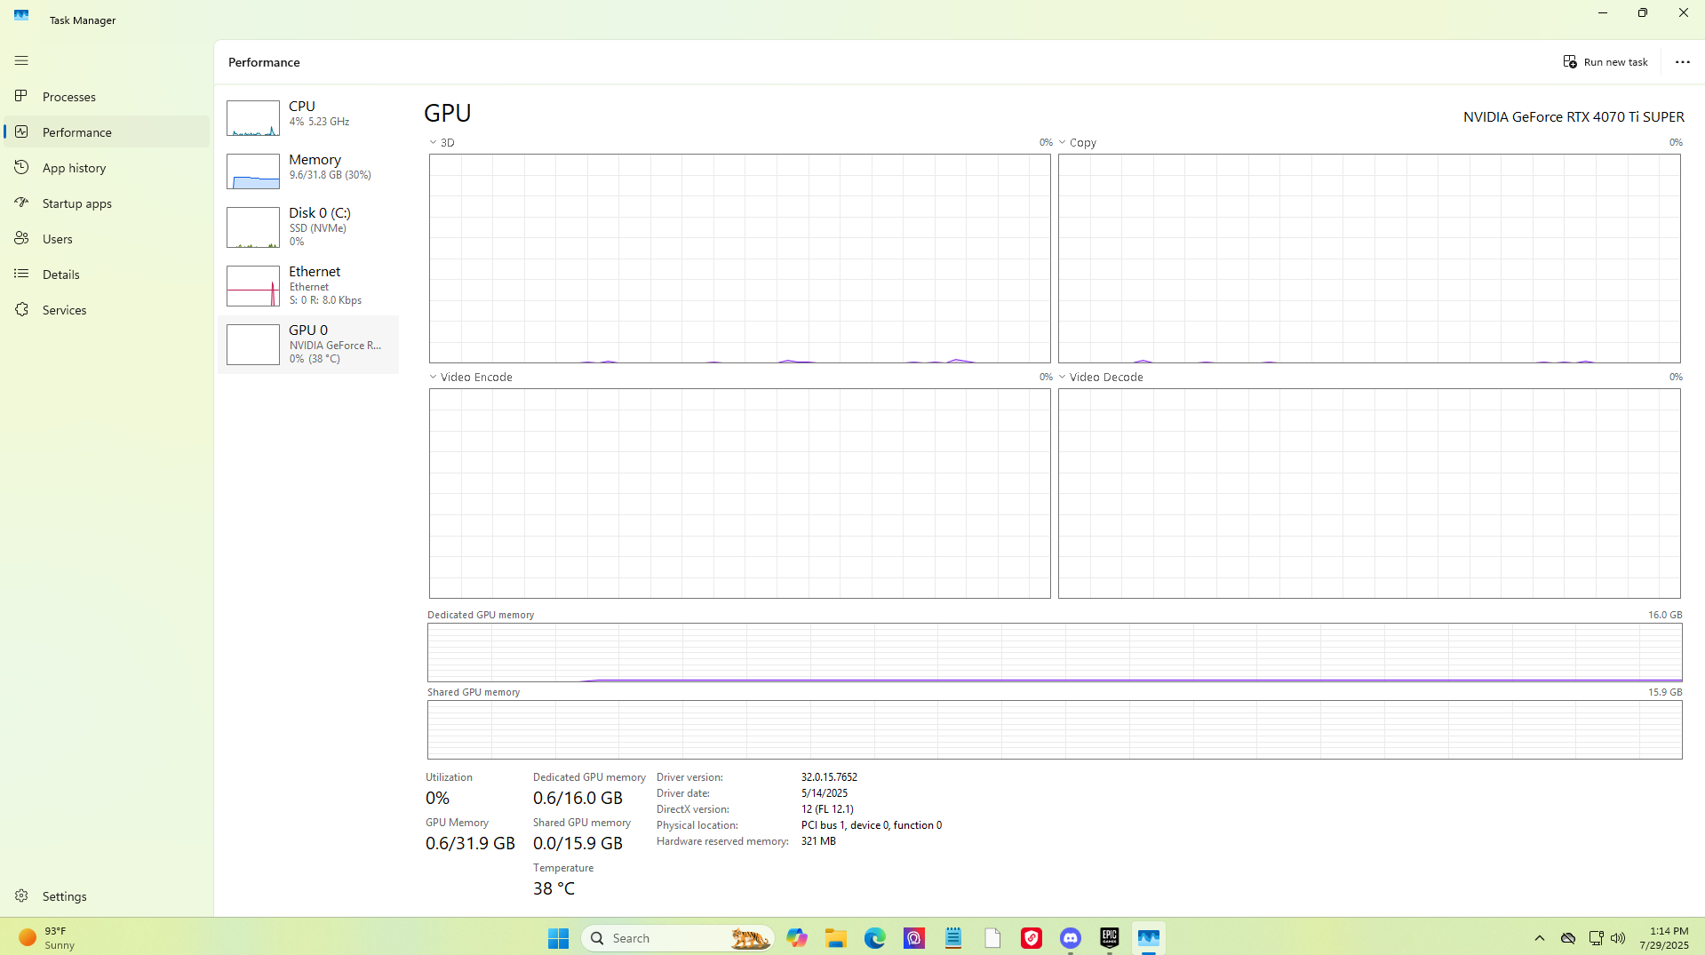Open the red shield app on taskbar

point(1031,938)
